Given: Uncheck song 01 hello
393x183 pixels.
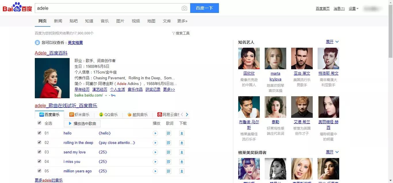Looking at the screenshot, I should click(x=39, y=133).
